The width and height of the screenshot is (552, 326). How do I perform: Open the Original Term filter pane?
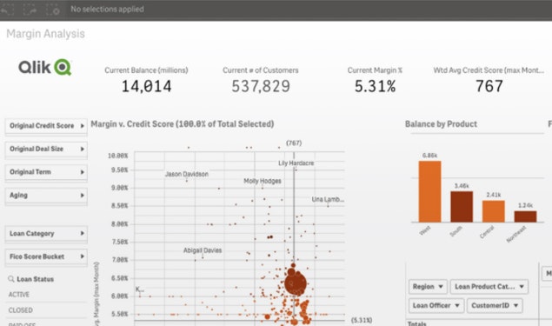tap(46, 172)
